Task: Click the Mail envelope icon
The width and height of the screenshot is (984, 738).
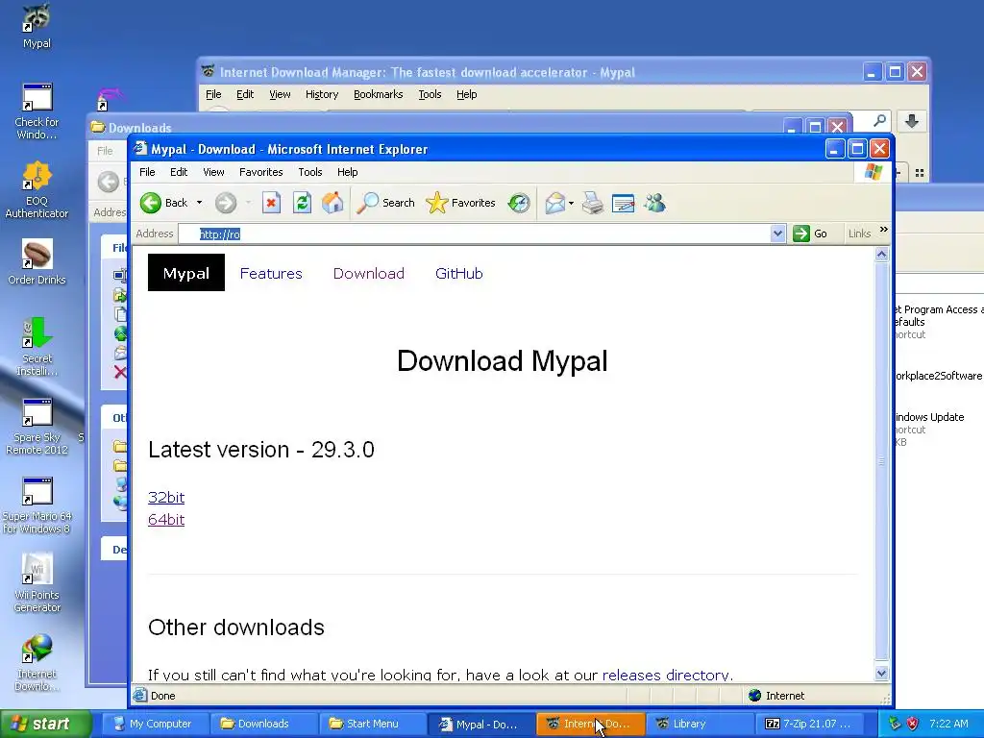Action: coord(554,203)
